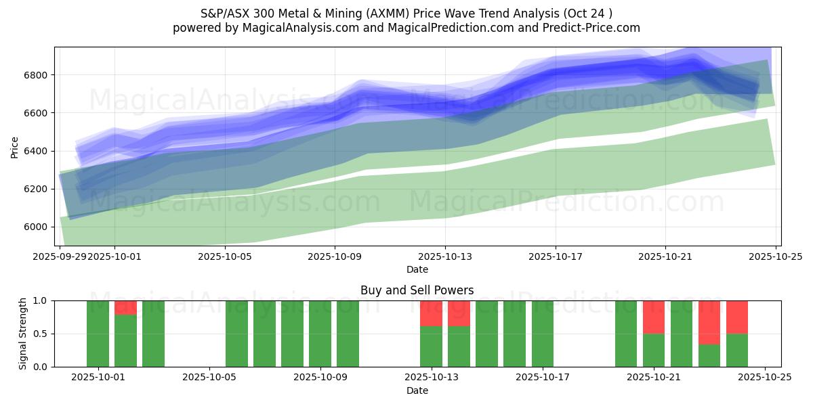Click the 2025-10-17 date tick on price chart
Viewport: 813px width, 406px height.
(556, 256)
